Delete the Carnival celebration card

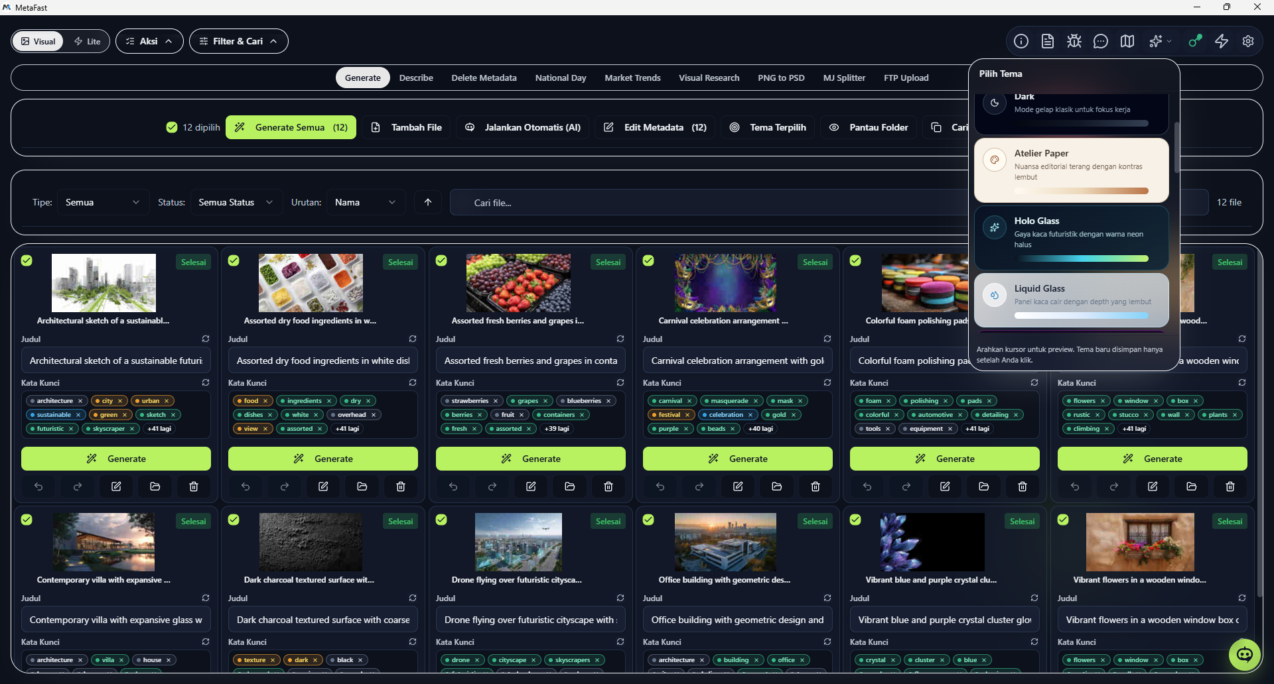click(x=815, y=486)
